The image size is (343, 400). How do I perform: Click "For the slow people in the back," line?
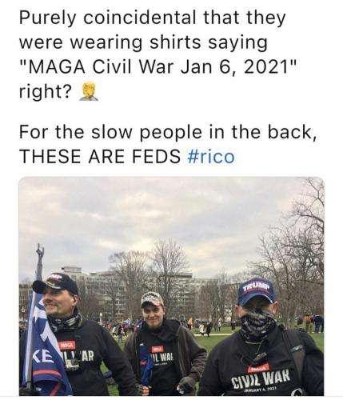[169, 132]
